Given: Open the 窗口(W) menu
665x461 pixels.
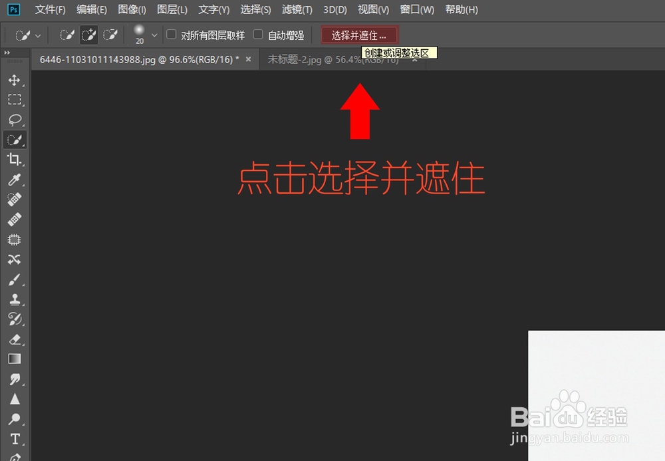Looking at the screenshot, I should [x=417, y=9].
